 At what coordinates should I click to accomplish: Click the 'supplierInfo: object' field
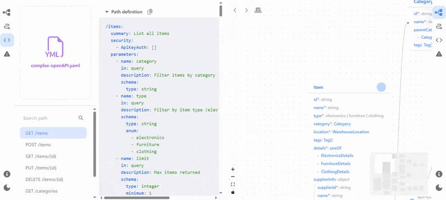[x=331, y=179]
